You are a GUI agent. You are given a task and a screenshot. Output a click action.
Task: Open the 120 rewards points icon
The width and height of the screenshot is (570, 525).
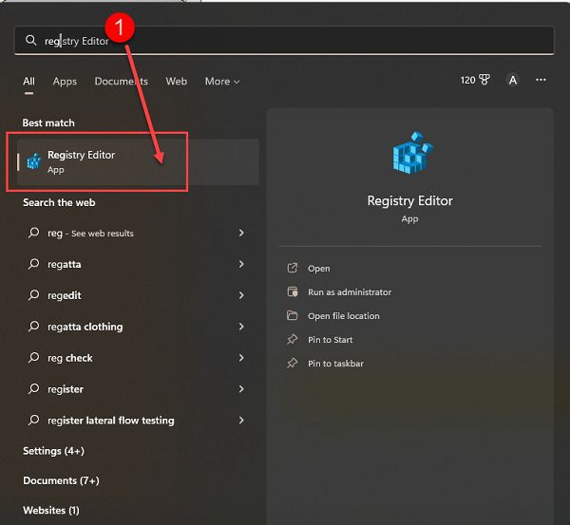click(475, 80)
